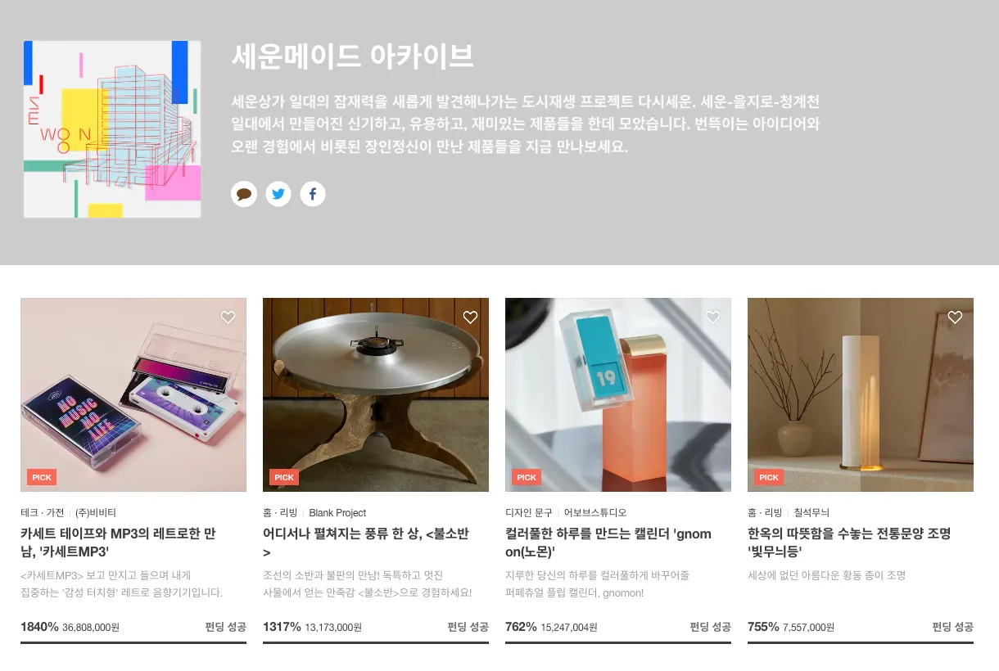The image size is (999, 671).
Task: Toggle the heart on the 불소반 project
Action: [470, 317]
